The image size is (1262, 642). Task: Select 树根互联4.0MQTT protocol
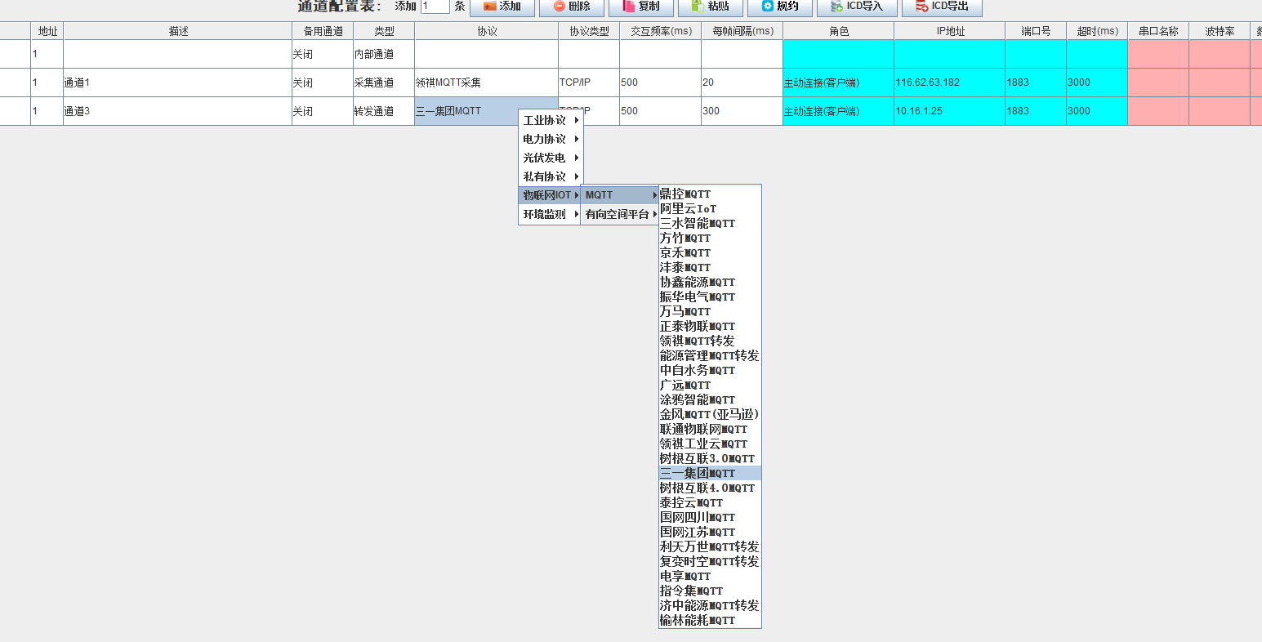tap(710, 488)
